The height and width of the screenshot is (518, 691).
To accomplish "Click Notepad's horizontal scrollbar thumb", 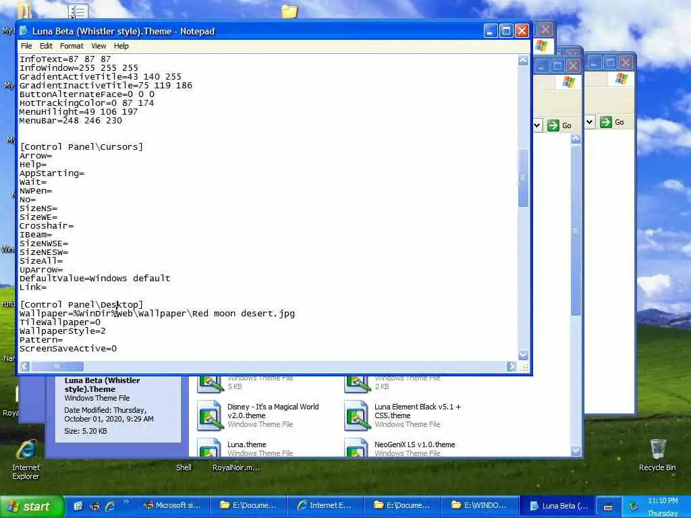I will coord(57,366).
